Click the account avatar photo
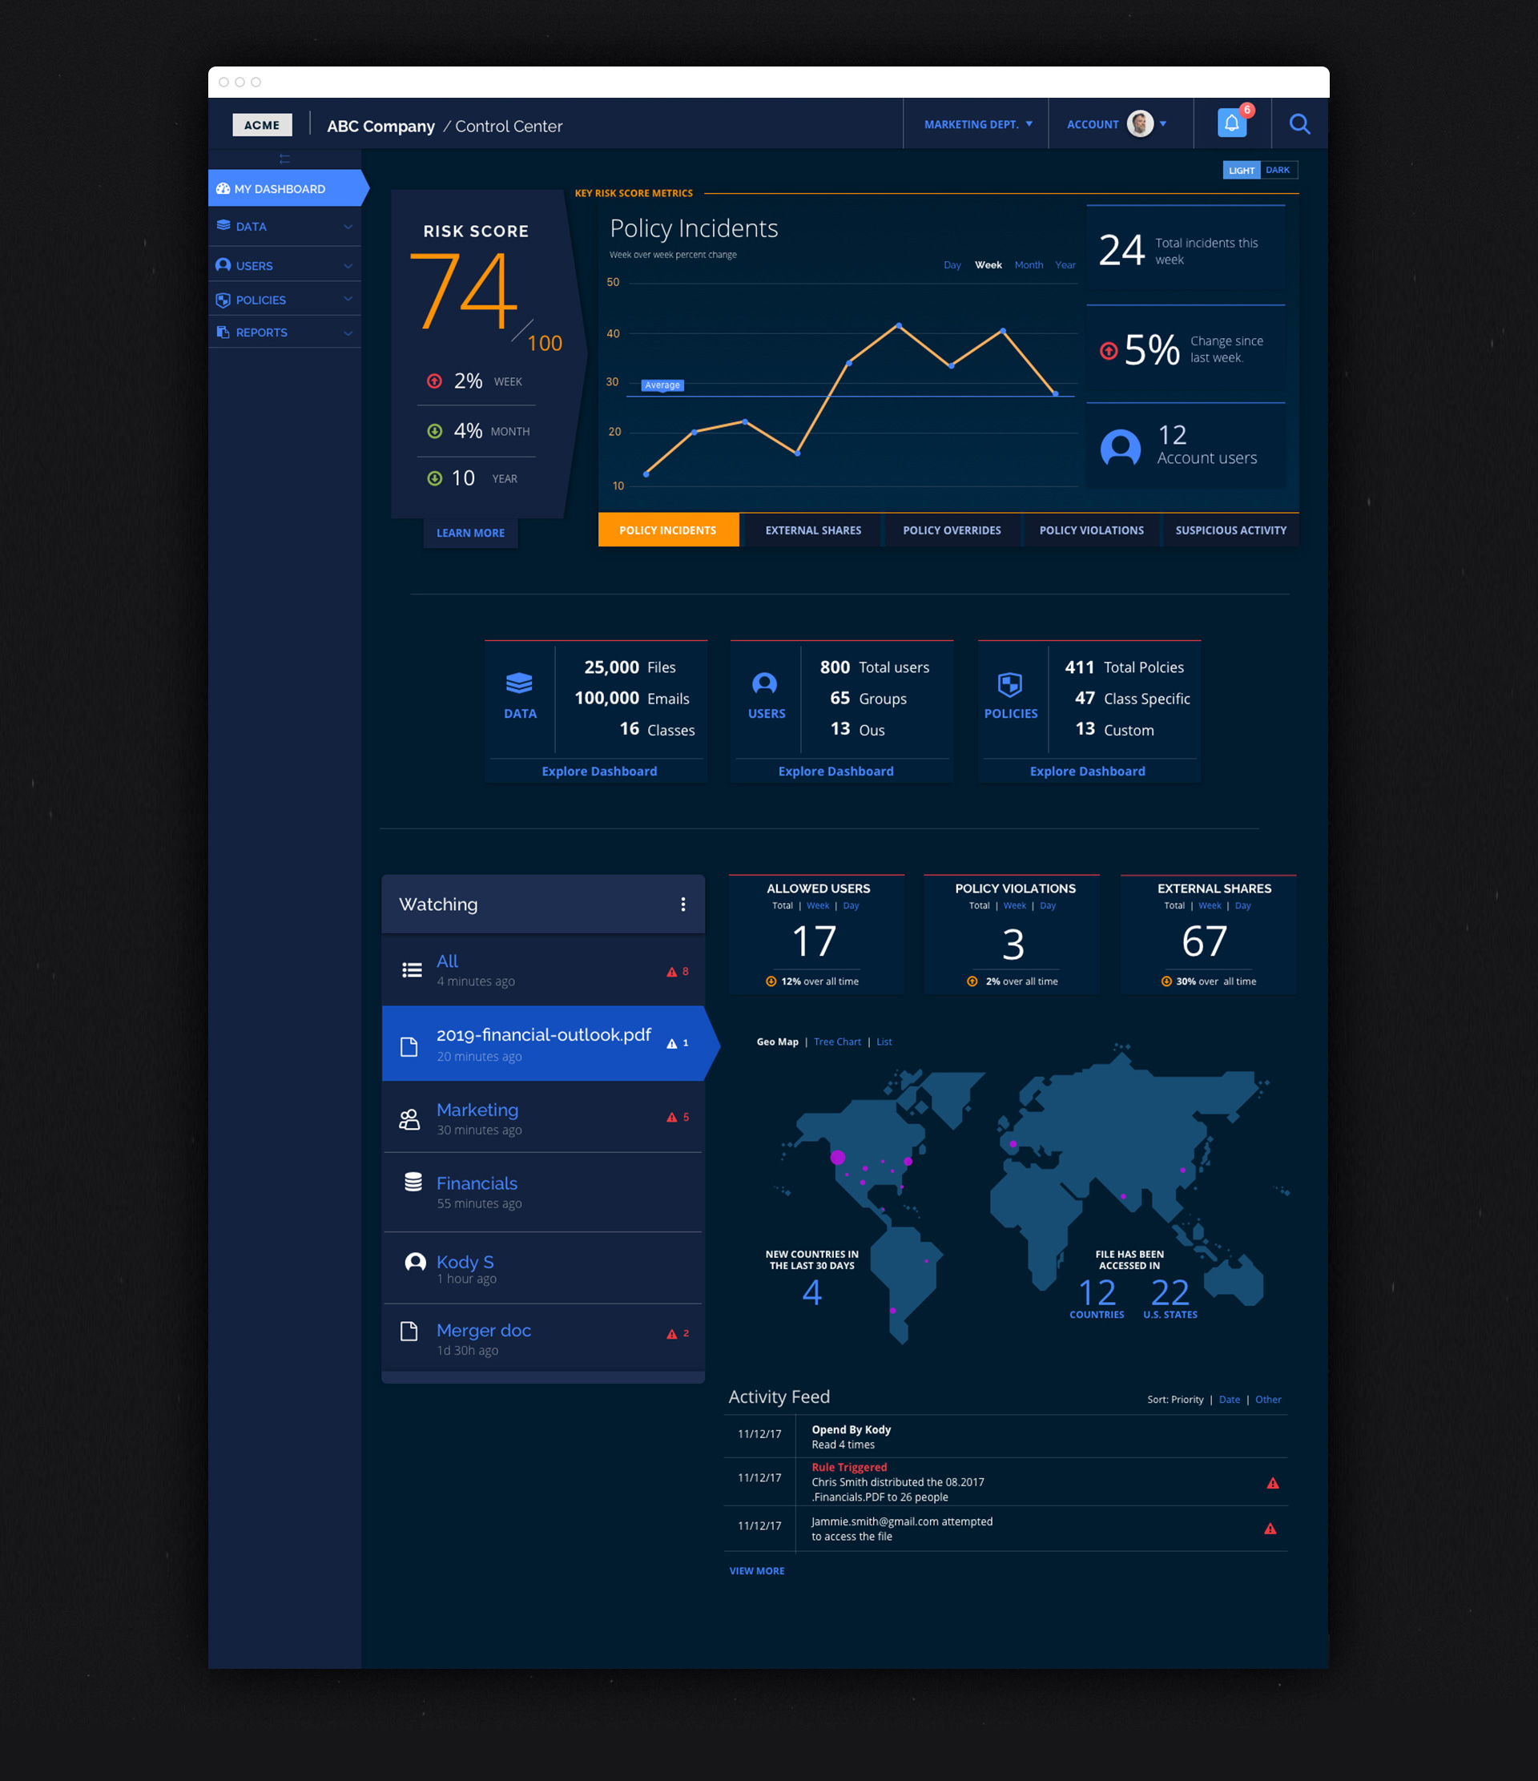This screenshot has width=1538, height=1781. click(1139, 123)
